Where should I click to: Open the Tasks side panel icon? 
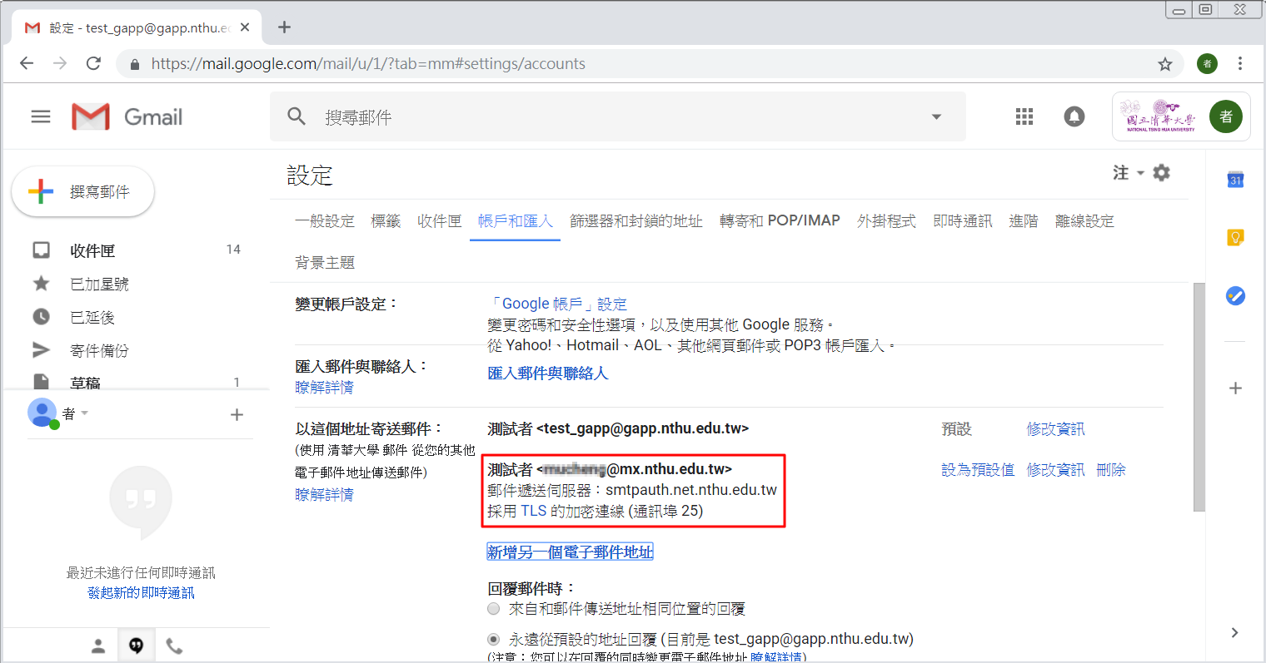[x=1235, y=295]
